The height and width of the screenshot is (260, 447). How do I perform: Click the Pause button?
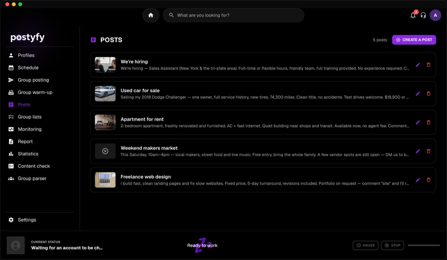[x=366, y=245]
